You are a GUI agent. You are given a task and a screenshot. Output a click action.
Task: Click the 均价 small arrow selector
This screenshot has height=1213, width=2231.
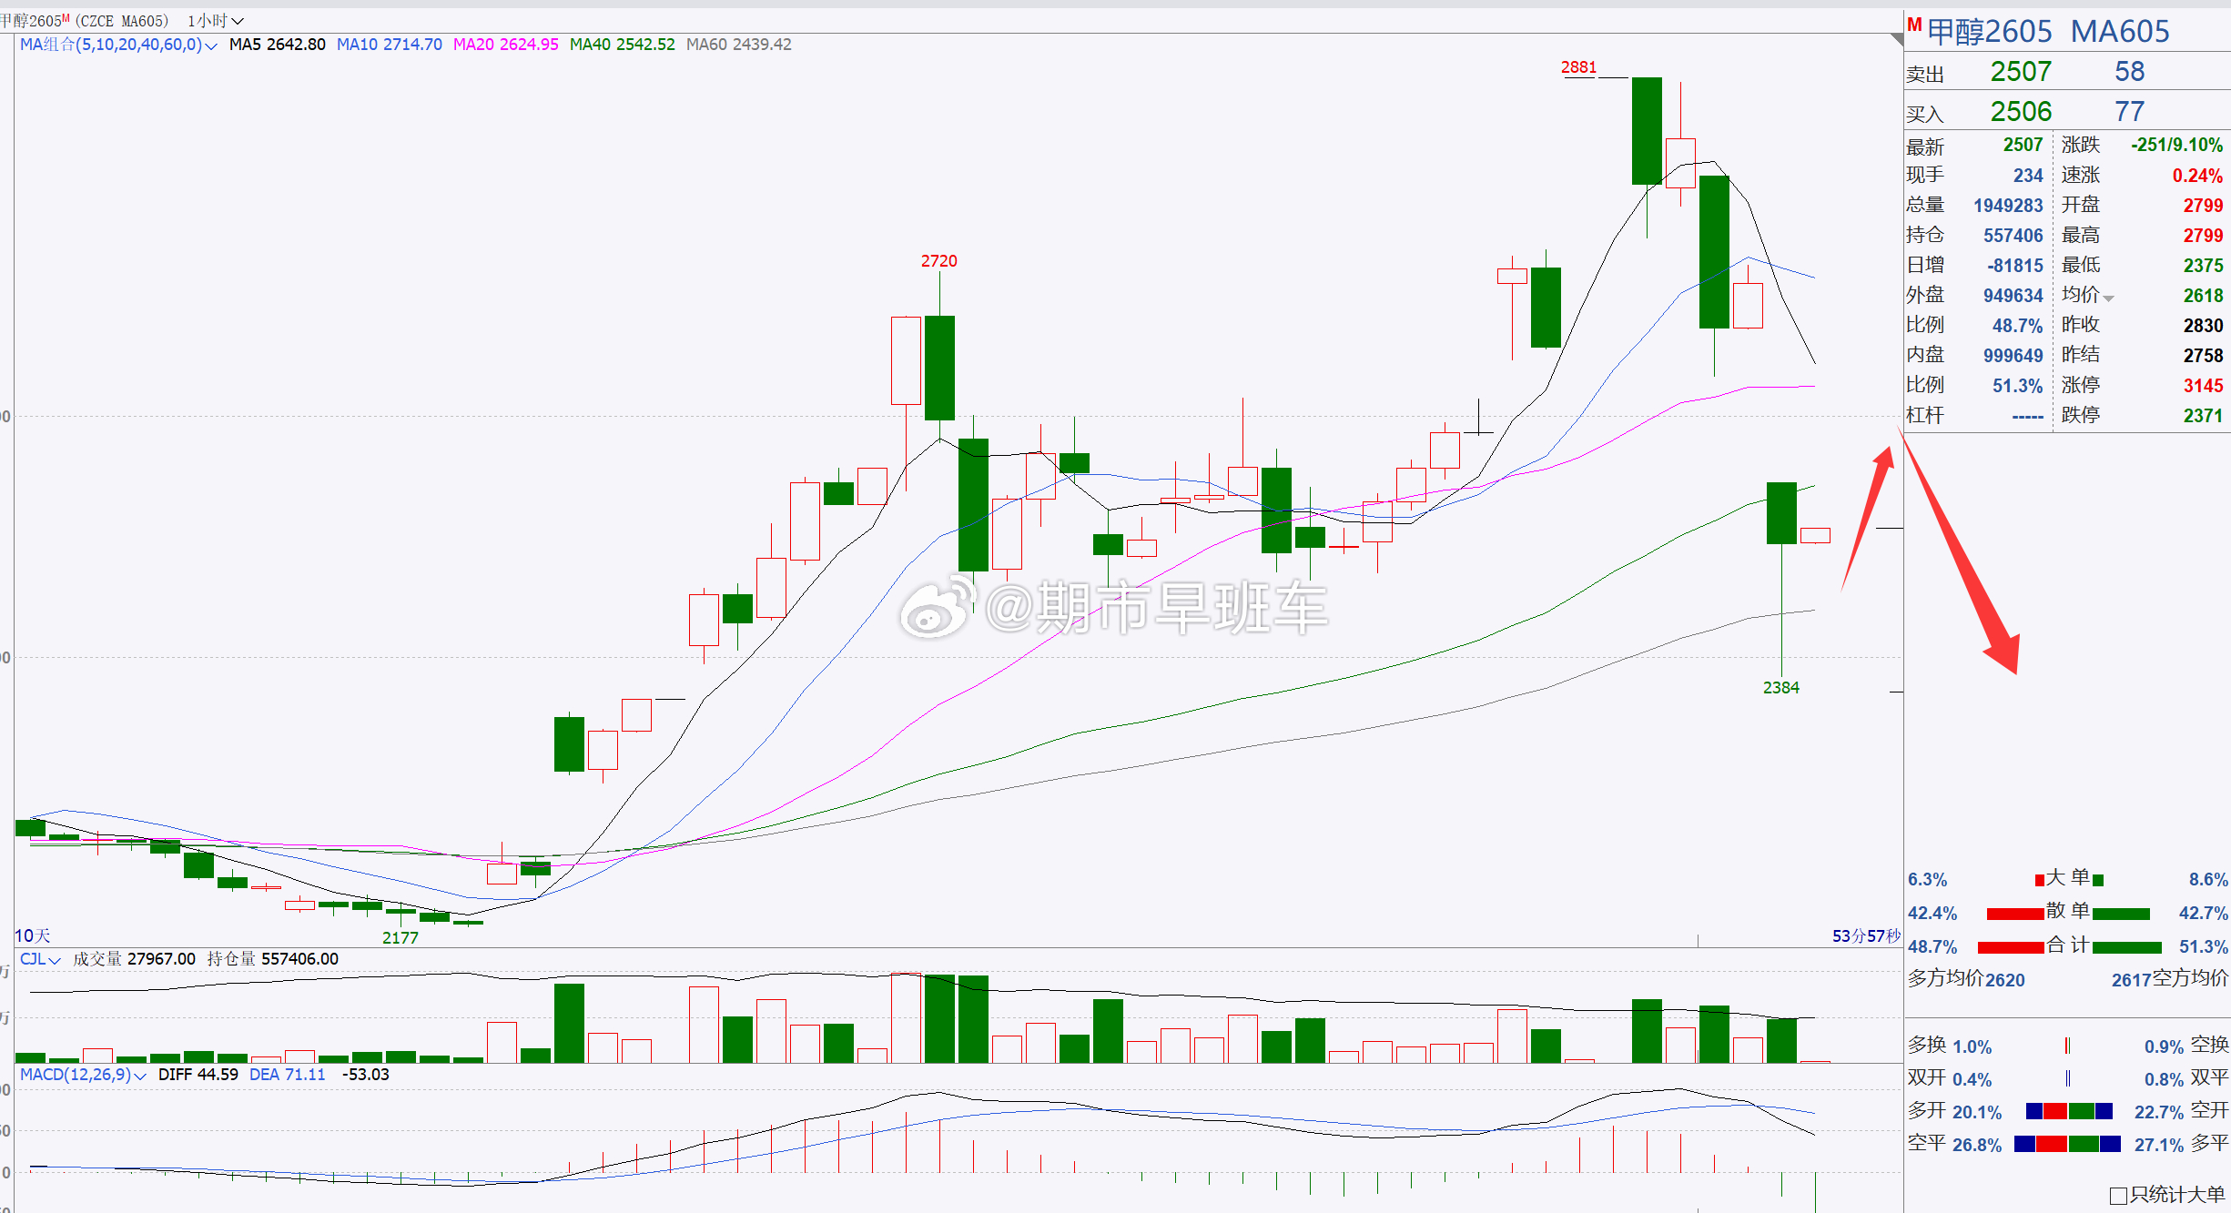click(x=2108, y=298)
